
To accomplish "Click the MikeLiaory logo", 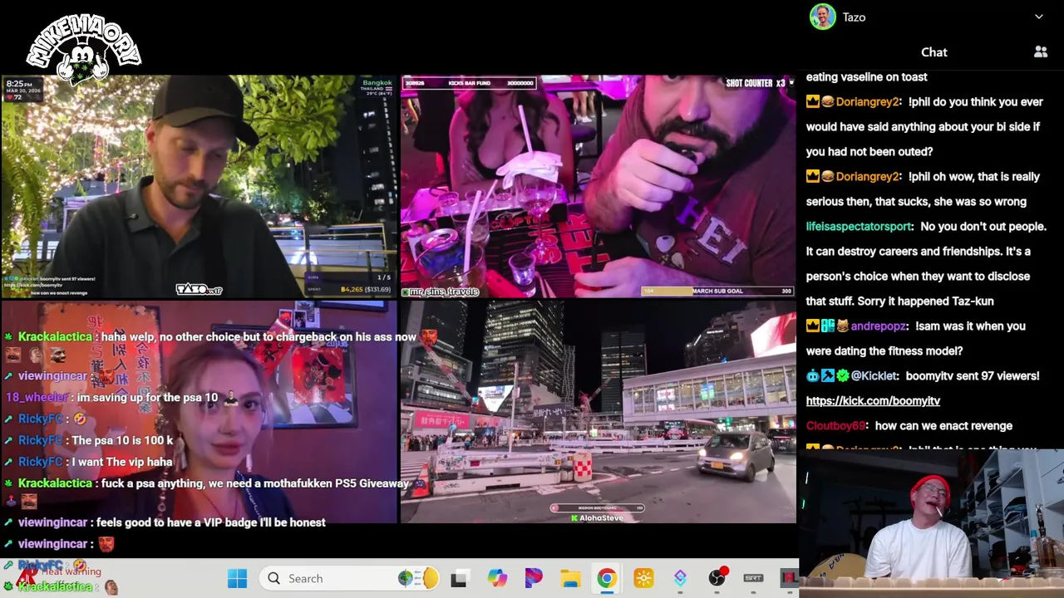I will click(x=84, y=48).
